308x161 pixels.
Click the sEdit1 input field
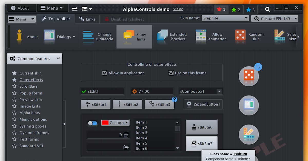(x=102, y=91)
